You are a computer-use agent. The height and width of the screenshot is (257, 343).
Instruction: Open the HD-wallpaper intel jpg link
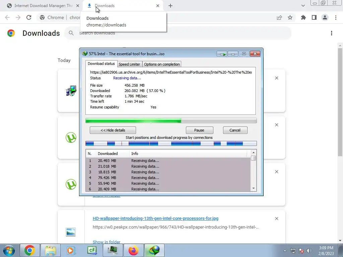tap(155, 218)
